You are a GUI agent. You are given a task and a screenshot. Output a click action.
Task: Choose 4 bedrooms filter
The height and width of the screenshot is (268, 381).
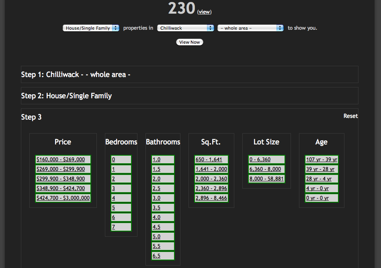(x=121, y=198)
